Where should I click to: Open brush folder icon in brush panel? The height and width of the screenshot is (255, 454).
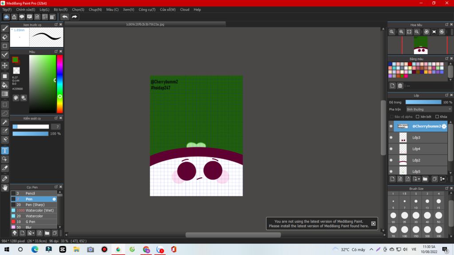[x=47, y=233]
